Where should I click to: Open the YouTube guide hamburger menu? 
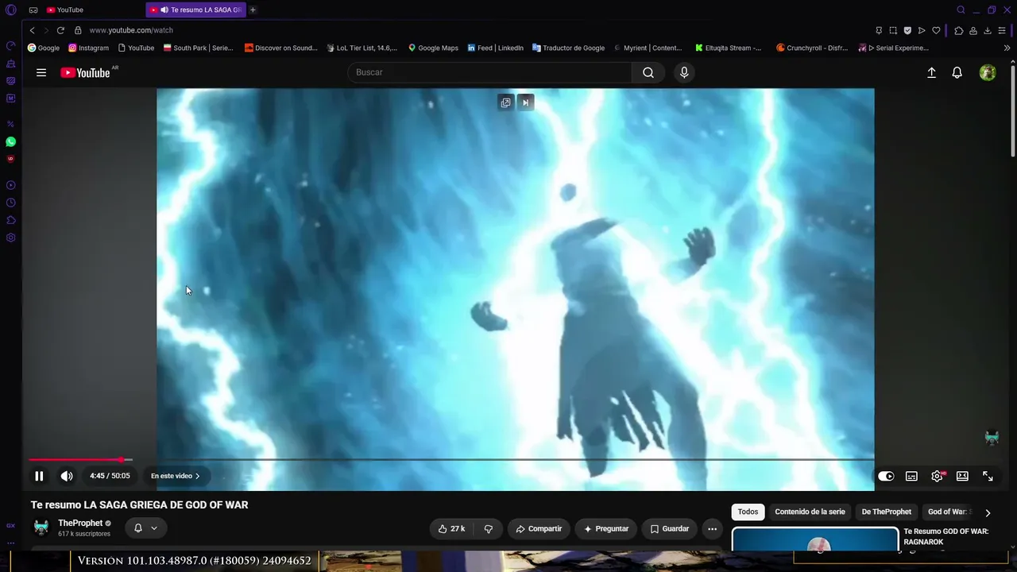41,72
